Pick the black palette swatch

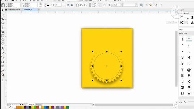click(30, 107)
